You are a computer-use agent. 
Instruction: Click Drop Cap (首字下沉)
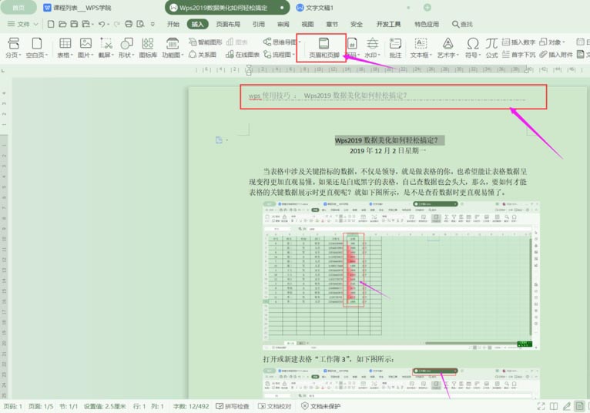tap(518, 55)
